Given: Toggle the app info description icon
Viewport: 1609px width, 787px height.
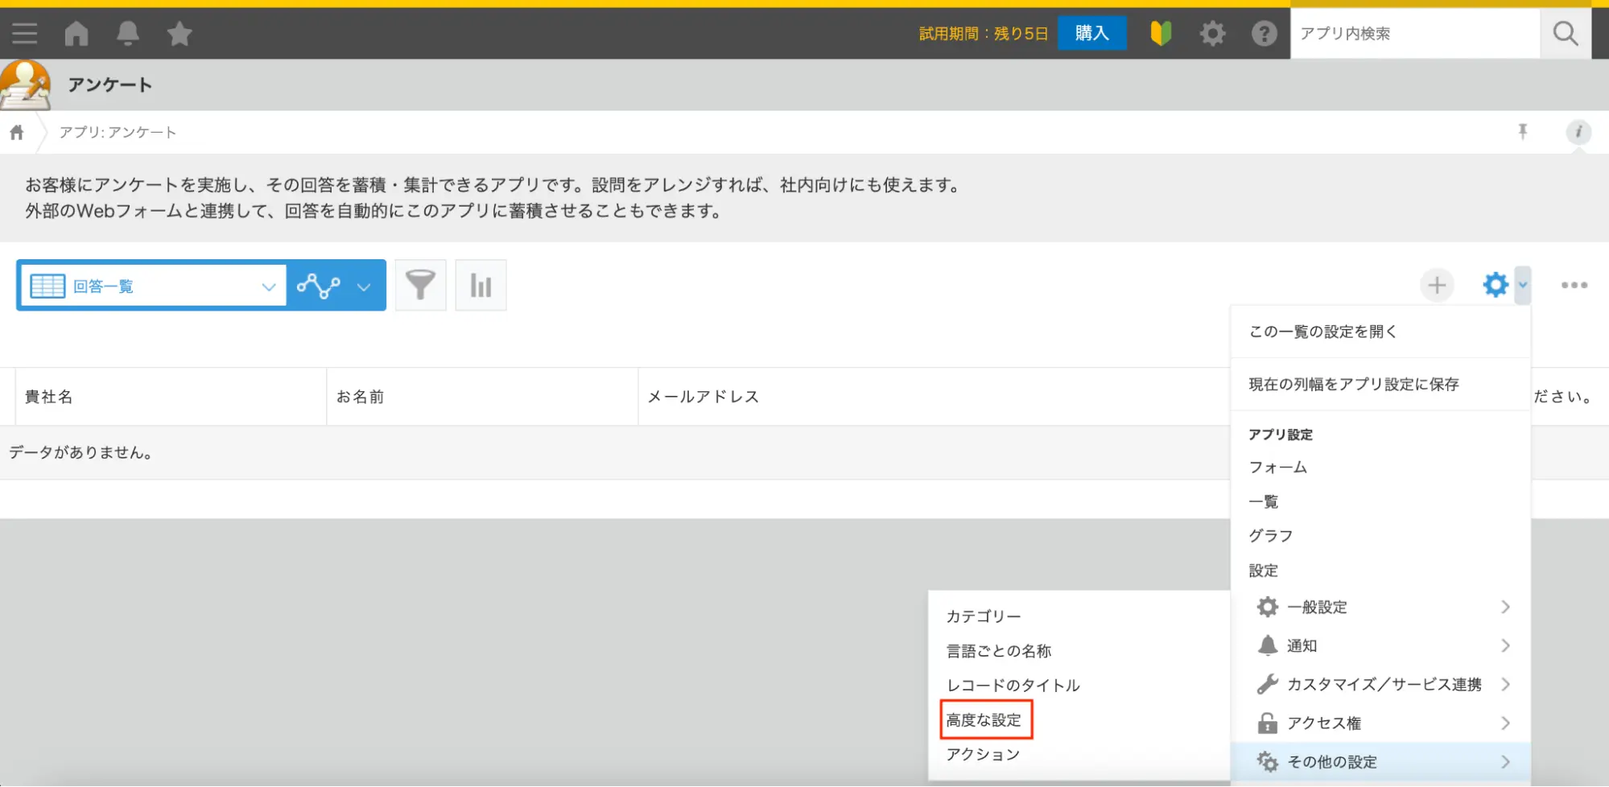Looking at the screenshot, I should tap(1578, 132).
